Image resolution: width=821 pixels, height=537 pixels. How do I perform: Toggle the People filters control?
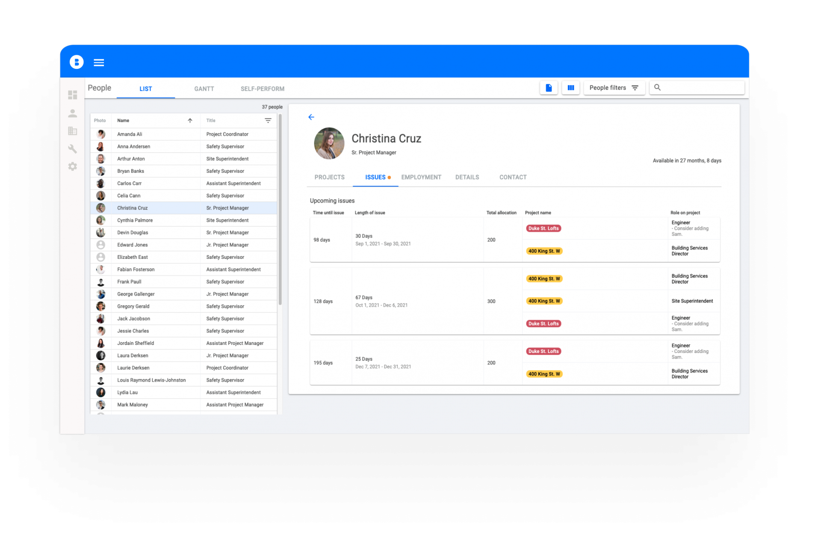pos(635,87)
